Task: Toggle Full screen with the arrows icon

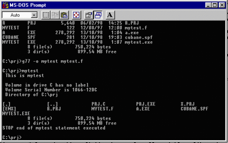Action: [x=76, y=15]
